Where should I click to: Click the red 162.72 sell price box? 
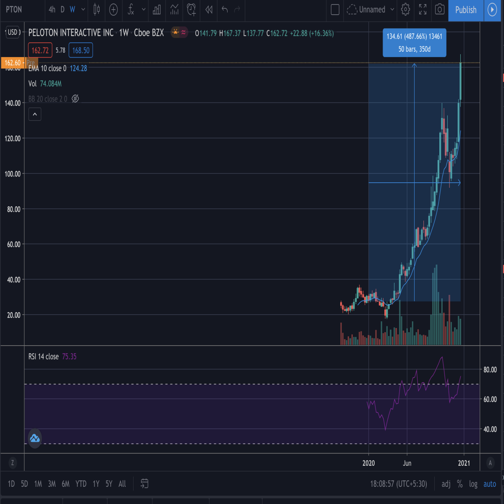click(40, 50)
